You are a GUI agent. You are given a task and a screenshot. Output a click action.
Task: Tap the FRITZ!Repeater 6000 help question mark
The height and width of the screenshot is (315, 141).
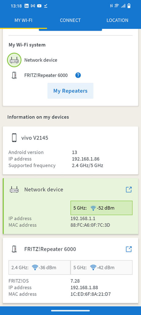(78, 75)
